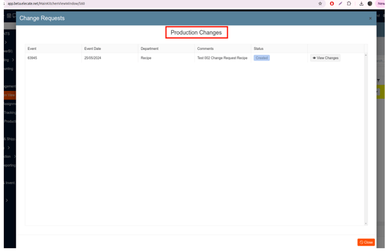Click the table scrollbar up arrow
This screenshot has height=252, width=386.
pyautogui.click(x=366, y=55)
